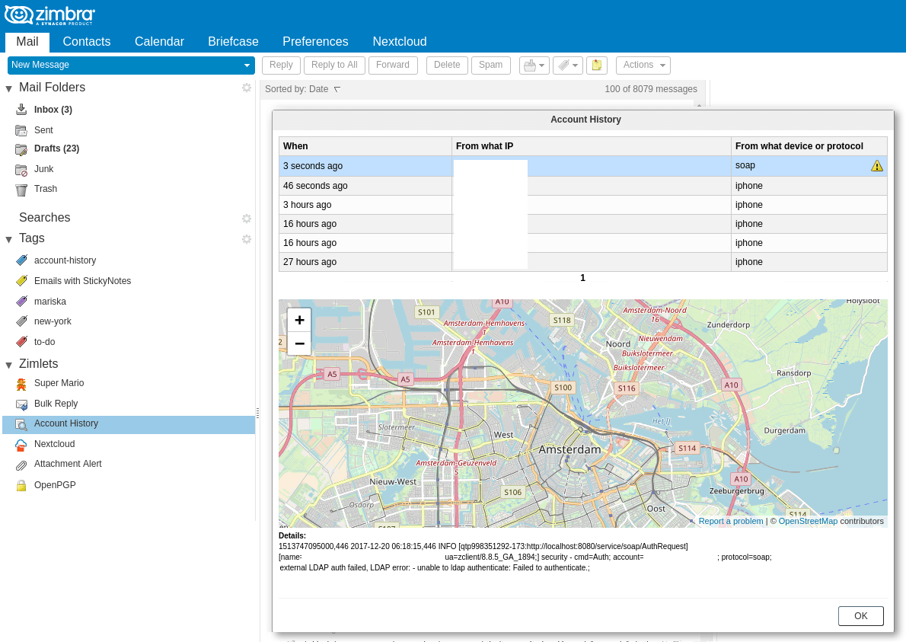This screenshot has width=906, height=642.
Task: Click the map zoom out minus button
Action: coord(299,343)
